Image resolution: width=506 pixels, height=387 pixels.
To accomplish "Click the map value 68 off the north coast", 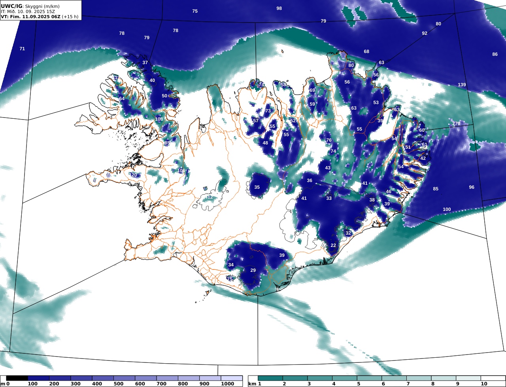I will 366,52.
